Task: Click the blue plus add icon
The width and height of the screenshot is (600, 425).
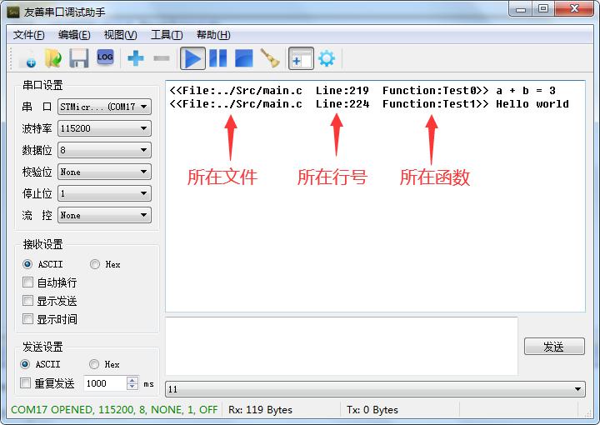Action: (136, 58)
